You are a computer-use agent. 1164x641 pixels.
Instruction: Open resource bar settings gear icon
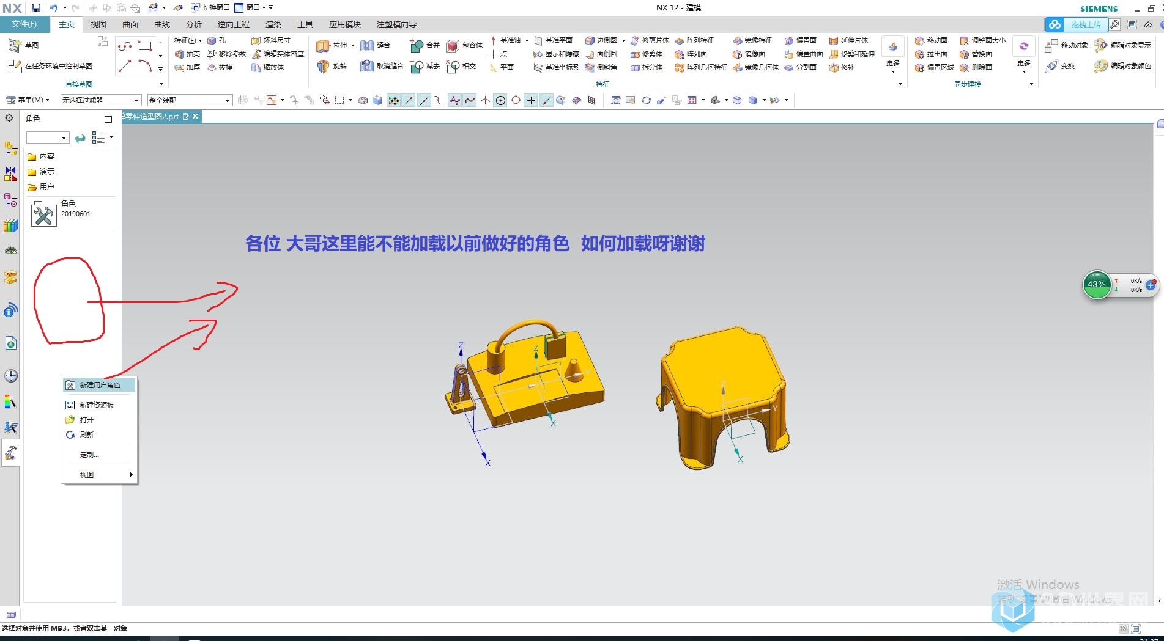pyautogui.click(x=9, y=118)
